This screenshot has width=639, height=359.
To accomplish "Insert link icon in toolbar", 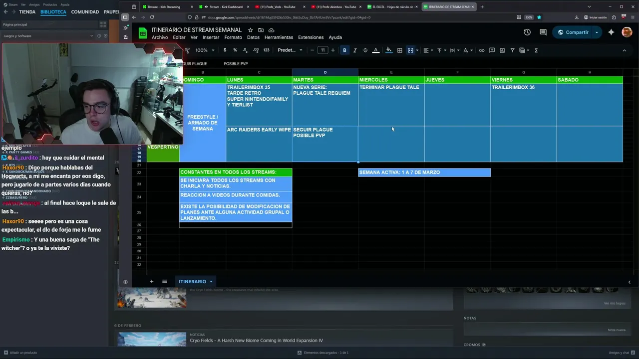I will (x=481, y=50).
